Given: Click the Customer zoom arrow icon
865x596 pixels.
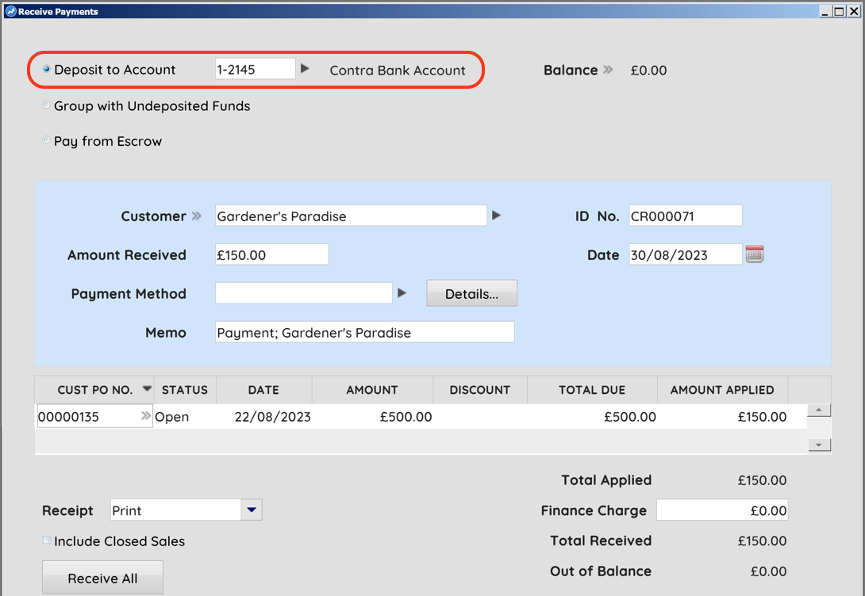Looking at the screenshot, I should pos(196,216).
